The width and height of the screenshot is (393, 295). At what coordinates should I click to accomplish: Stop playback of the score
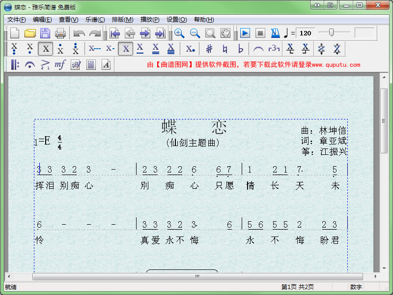click(260, 33)
